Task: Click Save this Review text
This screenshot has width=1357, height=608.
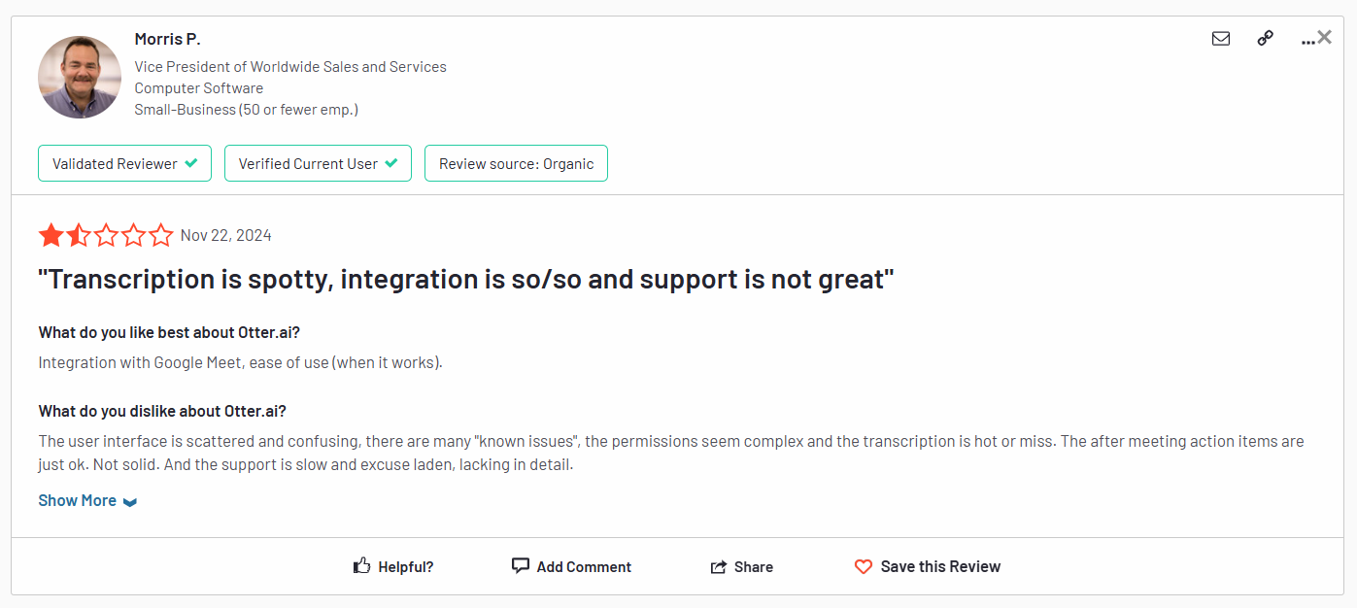Action: coord(940,566)
